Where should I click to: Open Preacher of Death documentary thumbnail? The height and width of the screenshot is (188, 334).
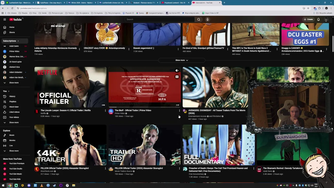(x=219, y=145)
